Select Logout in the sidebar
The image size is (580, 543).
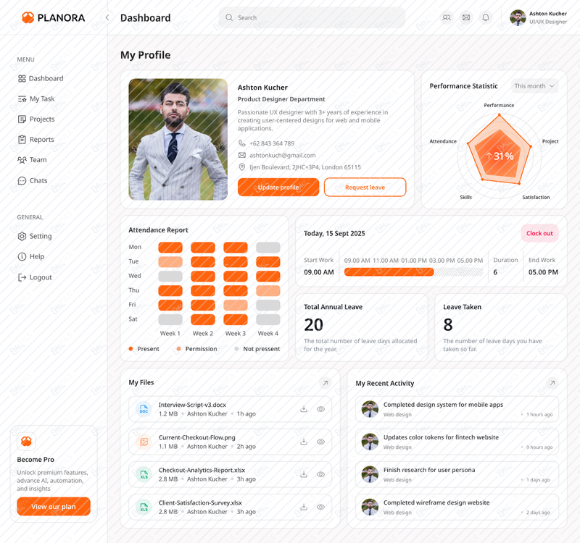coord(35,277)
